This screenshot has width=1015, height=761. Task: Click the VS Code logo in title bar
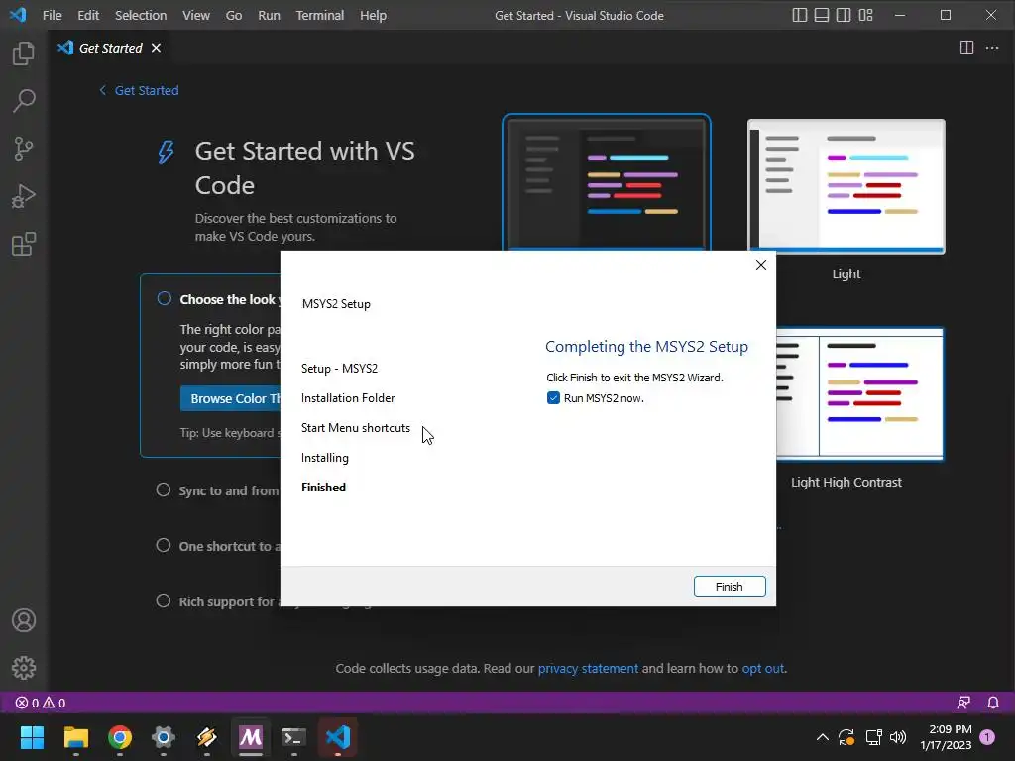18,15
